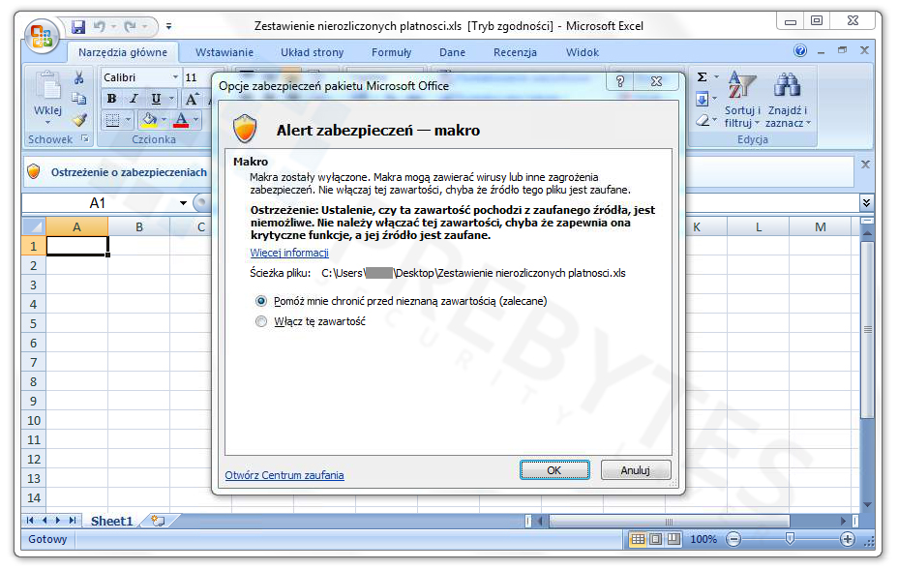This screenshot has width=898, height=570.
Task: Click the Name Box showing A1
Action: click(x=98, y=203)
